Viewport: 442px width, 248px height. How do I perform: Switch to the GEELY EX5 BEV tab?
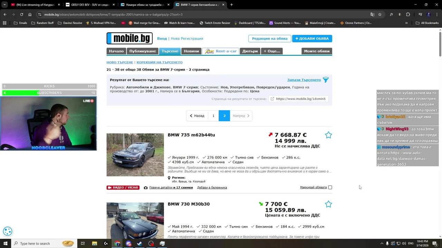click(x=90, y=5)
